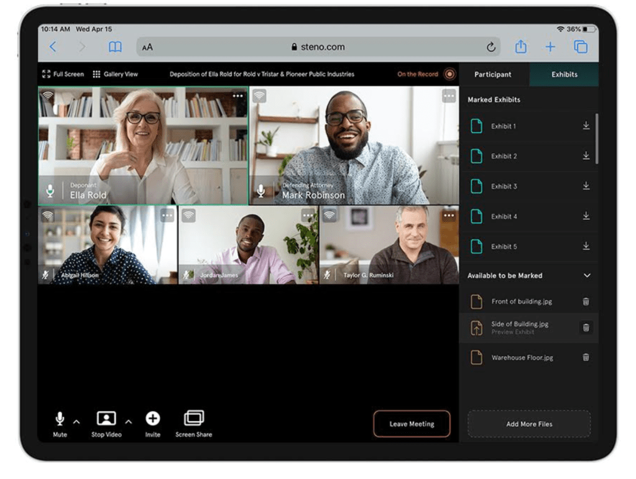Check connection icon on Ella Rold's tile
The height and width of the screenshot is (479, 636).
pos(48,96)
